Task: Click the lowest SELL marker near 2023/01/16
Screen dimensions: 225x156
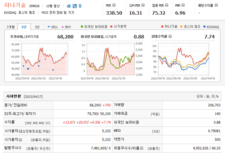Action: coord(53,70)
